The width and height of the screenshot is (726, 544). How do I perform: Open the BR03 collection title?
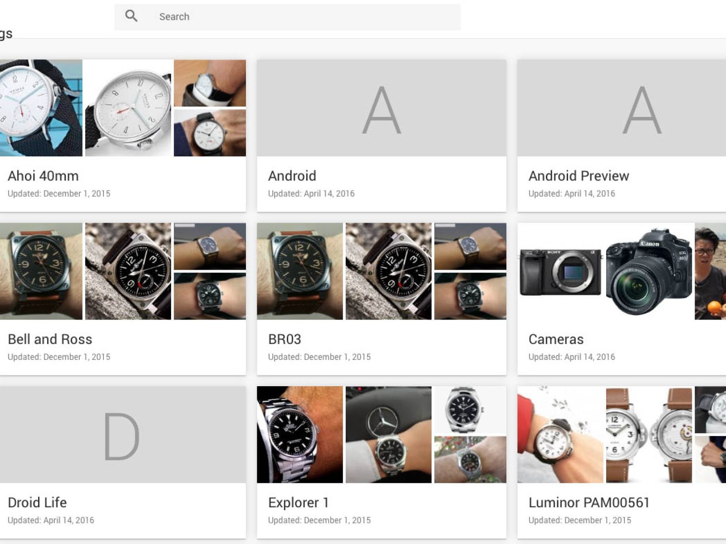click(285, 339)
